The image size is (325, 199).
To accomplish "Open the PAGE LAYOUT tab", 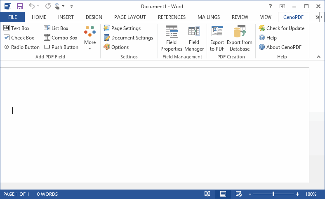I will click(130, 17).
